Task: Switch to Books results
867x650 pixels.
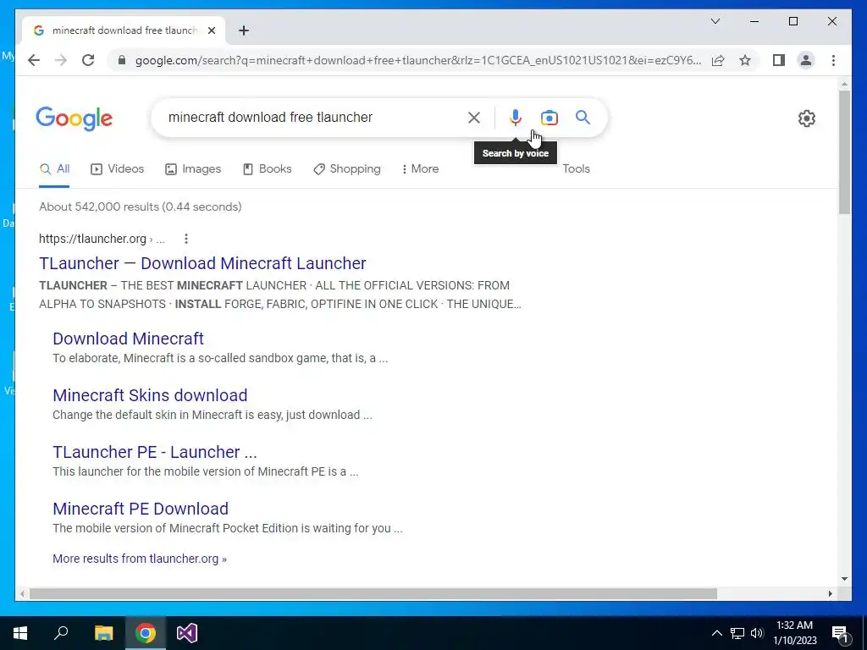Action: 267,169
